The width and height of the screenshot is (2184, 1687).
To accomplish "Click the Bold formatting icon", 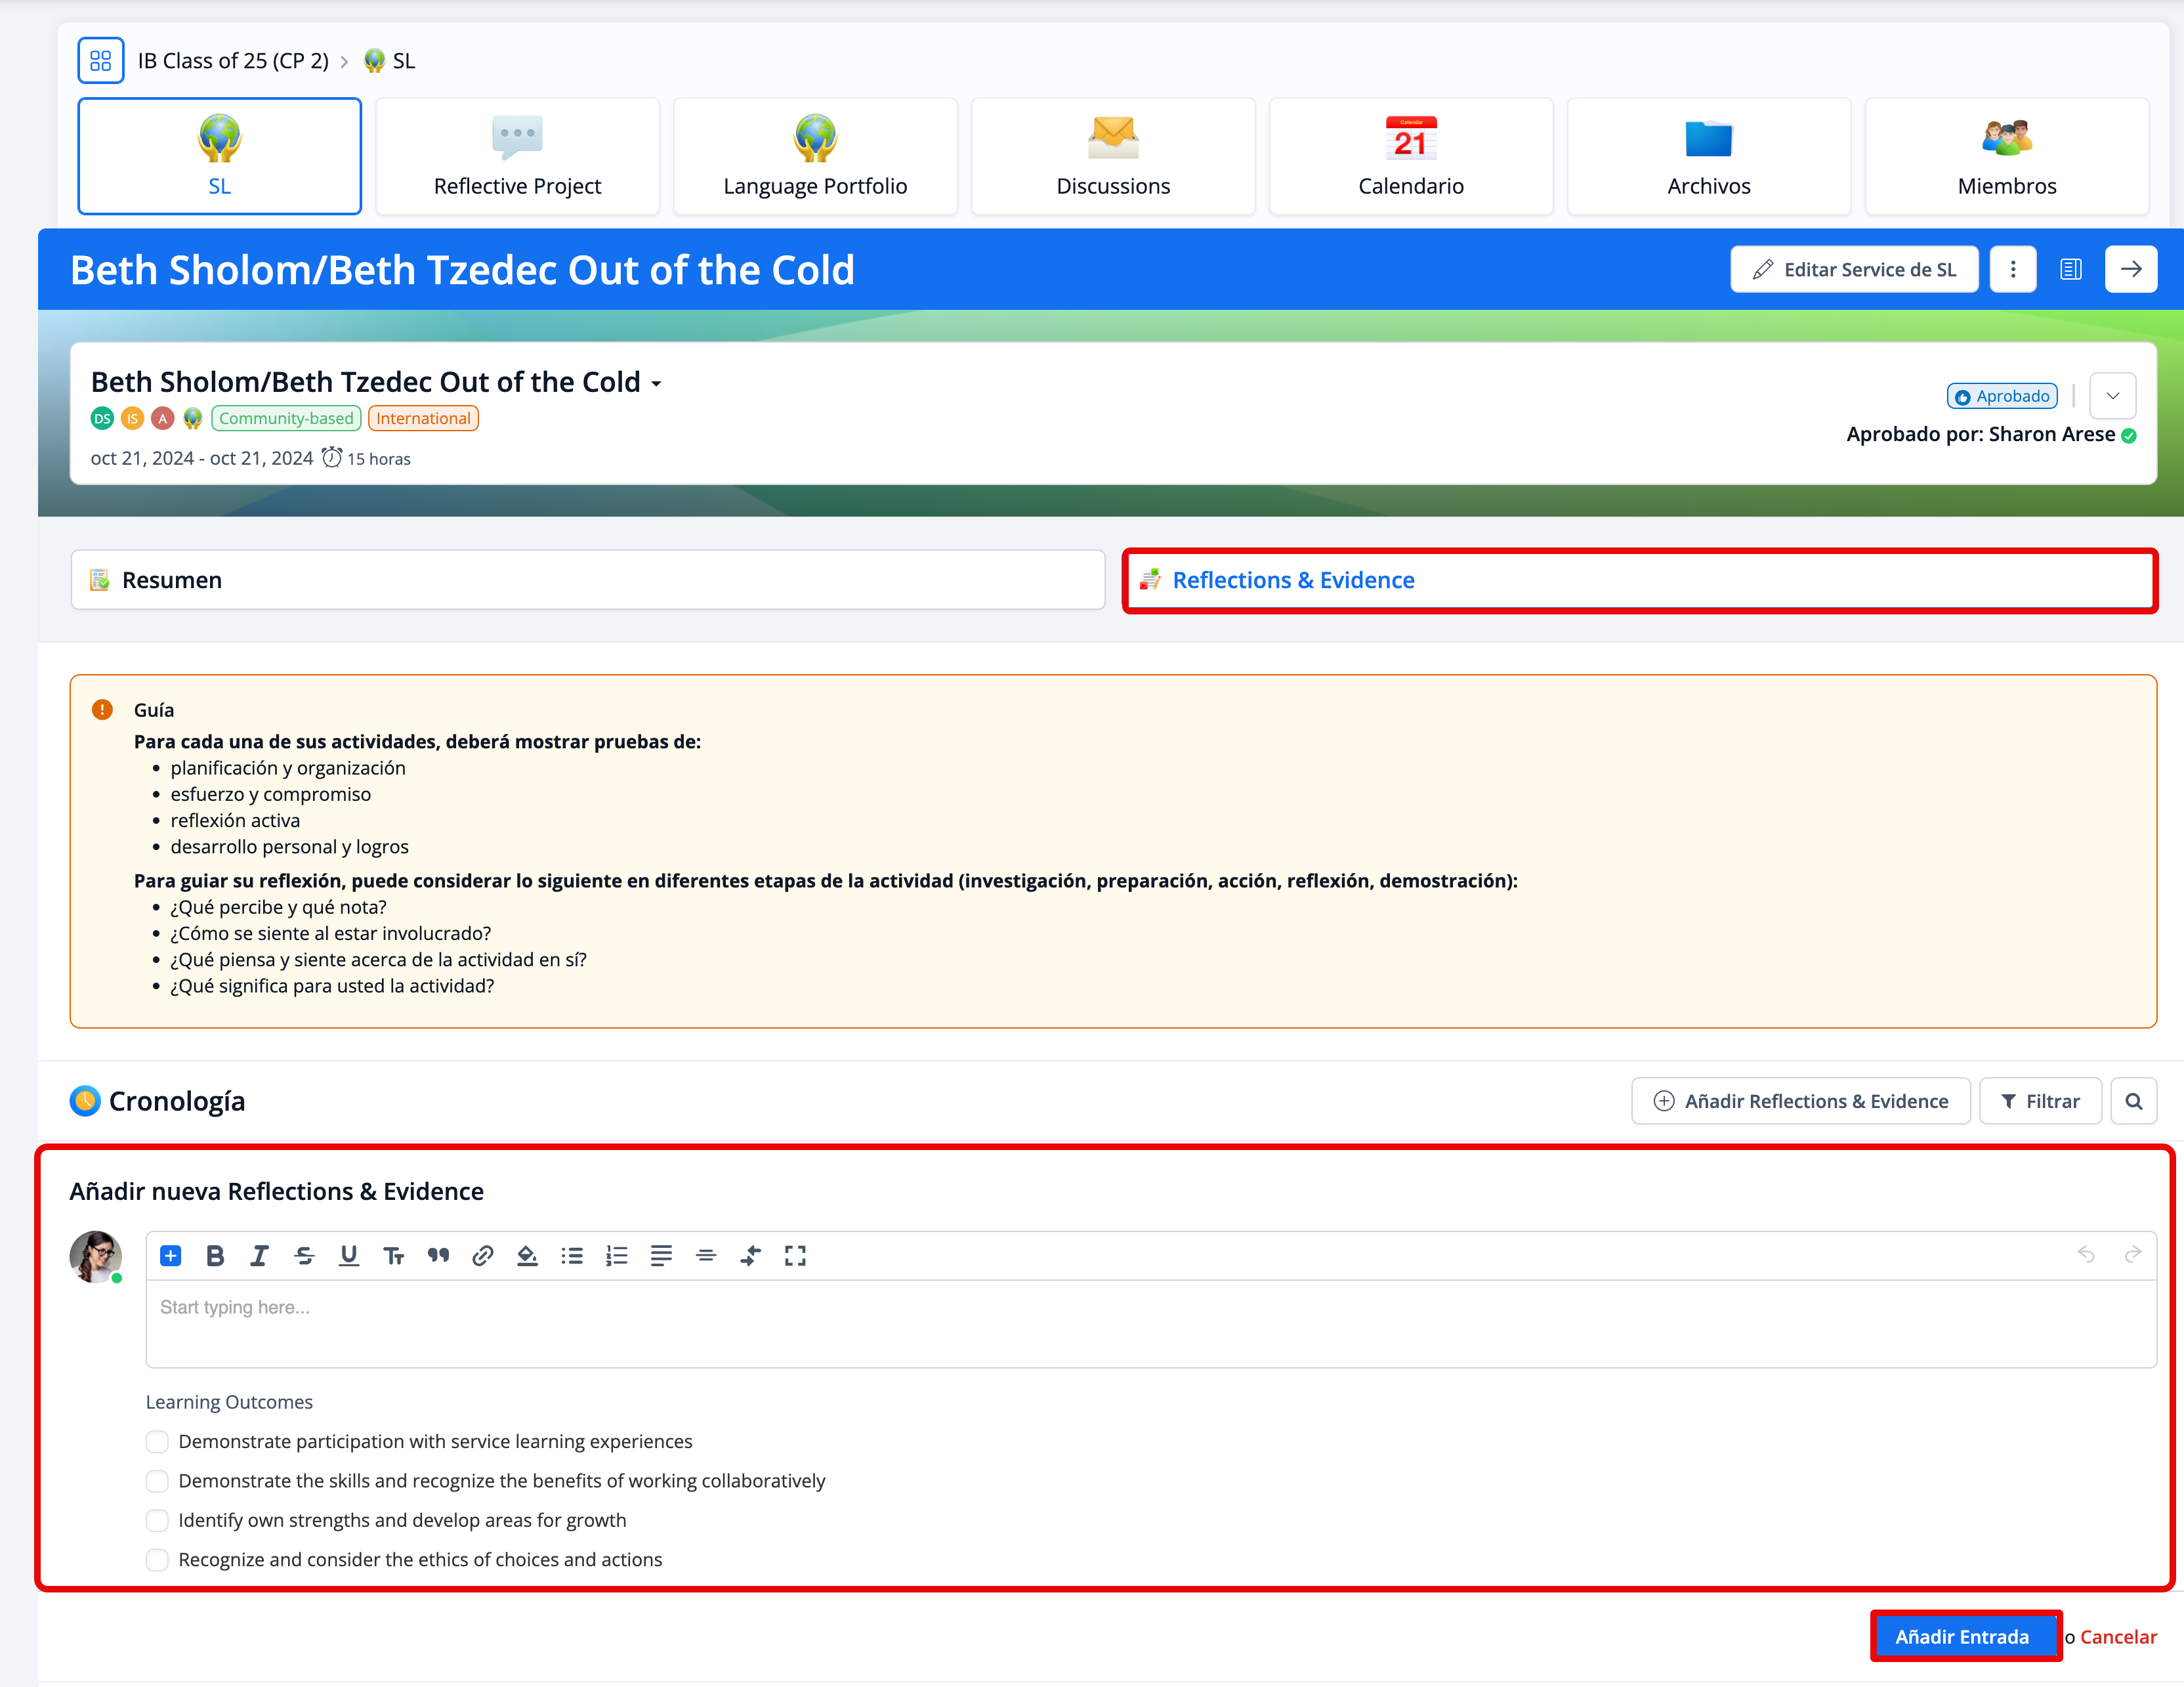I will click(215, 1256).
